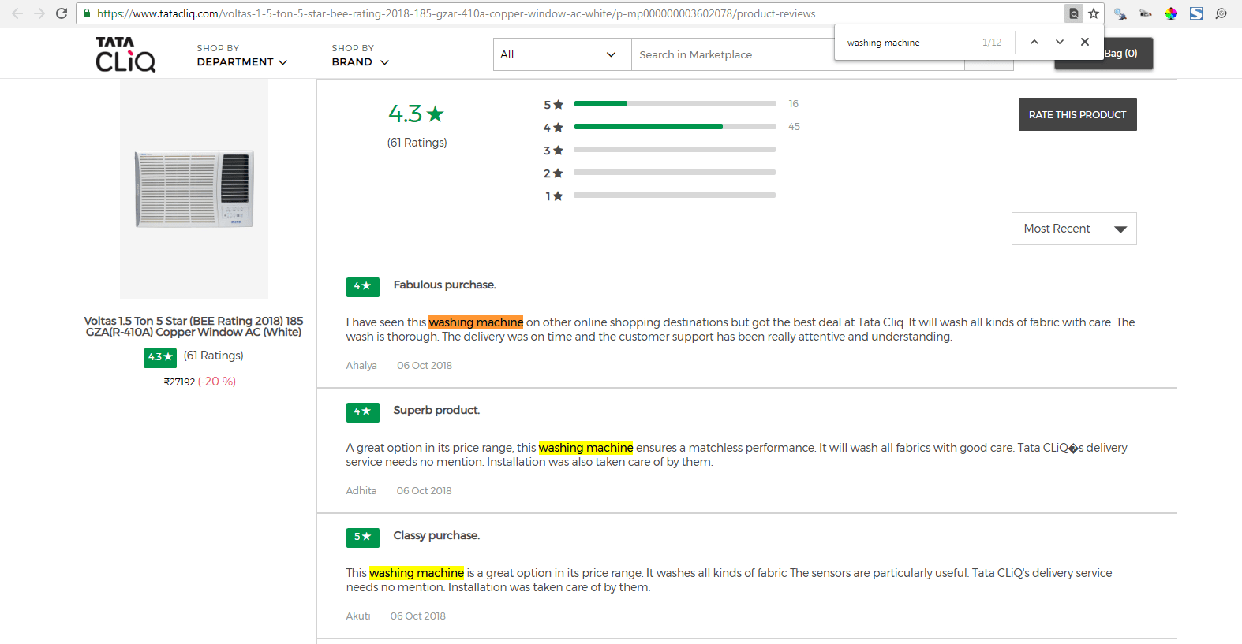Click the 3 star rating bar
This screenshot has width=1242, height=644.
pyautogui.click(x=675, y=149)
